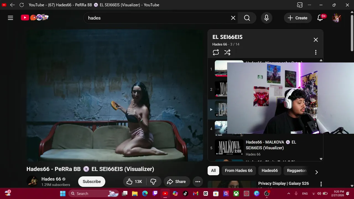The image size is (354, 199).
Task: Open Microsoft Store from taskbar
Action: point(216,193)
